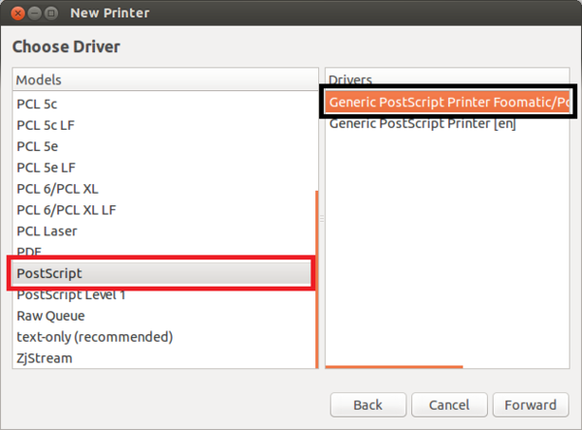The width and height of the screenshot is (582, 430).
Task: Select Generic PostScript Printer [en] driver
Action: (447, 123)
